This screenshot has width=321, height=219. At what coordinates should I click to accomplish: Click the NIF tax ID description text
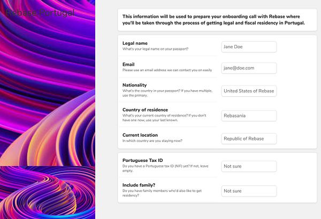pos(165,168)
